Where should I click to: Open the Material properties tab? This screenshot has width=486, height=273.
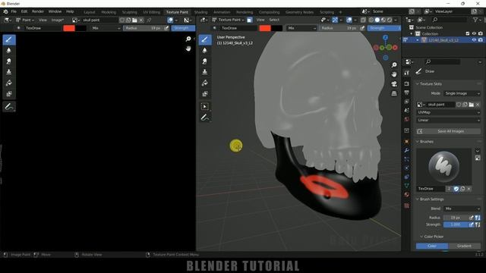407,194
